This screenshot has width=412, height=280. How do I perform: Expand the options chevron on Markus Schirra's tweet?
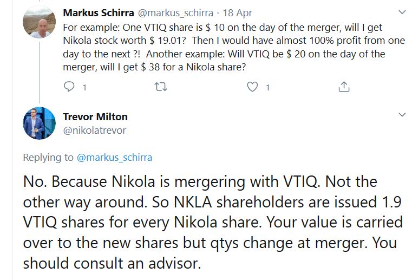[x=401, y=12]
